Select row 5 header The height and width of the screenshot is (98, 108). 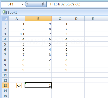(5, 44)
